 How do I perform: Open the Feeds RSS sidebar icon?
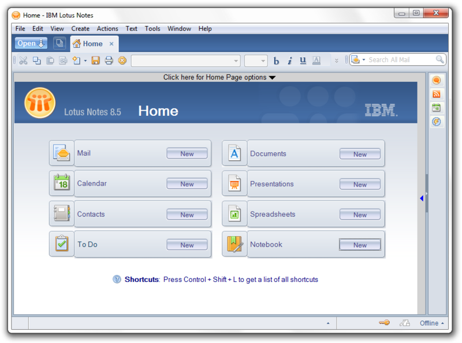click(x=437, y=94)
